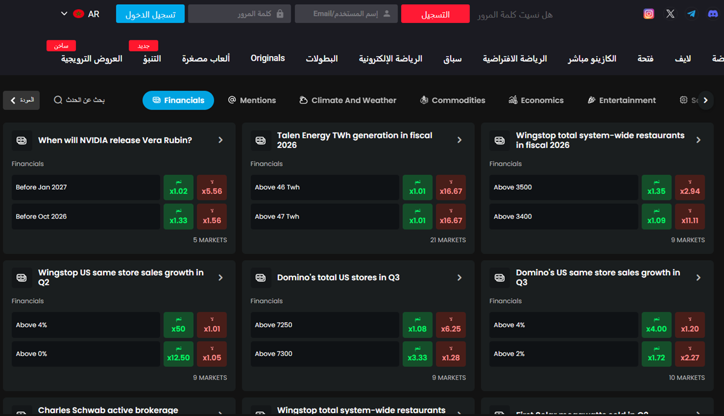This screenshot has width=724, height=416.
Task: Expand Wingstop US same store sales growth
Action: coord(221,278)
